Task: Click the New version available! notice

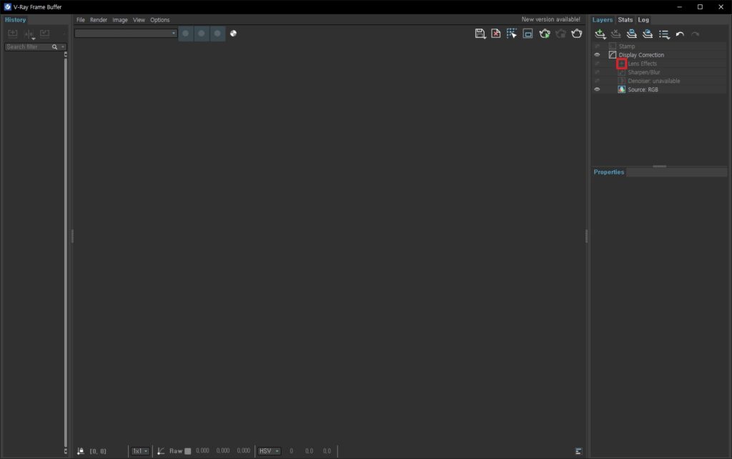Action: (x=550, y=20)
